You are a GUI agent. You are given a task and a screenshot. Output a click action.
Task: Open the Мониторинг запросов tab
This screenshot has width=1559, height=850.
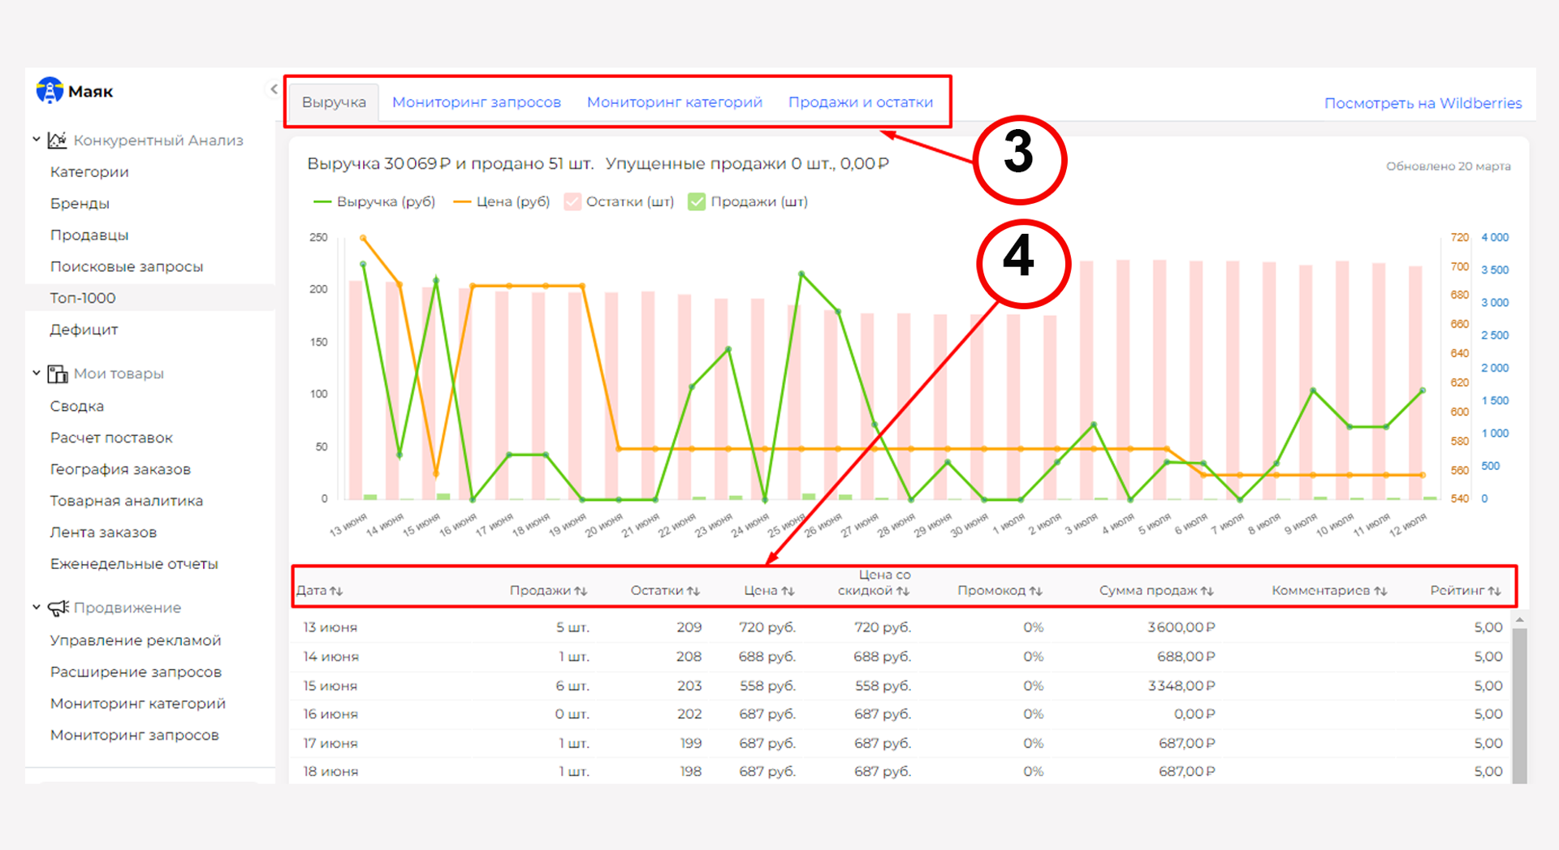(477, 102)
